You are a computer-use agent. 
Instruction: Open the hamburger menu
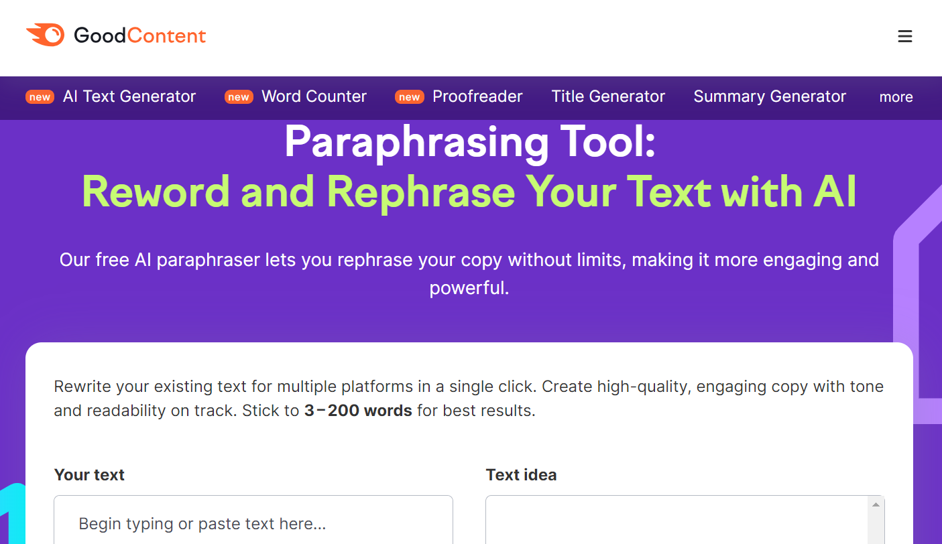[904, 36]
